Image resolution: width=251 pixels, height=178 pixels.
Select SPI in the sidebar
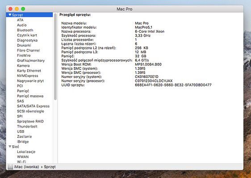tap(20, 116)
